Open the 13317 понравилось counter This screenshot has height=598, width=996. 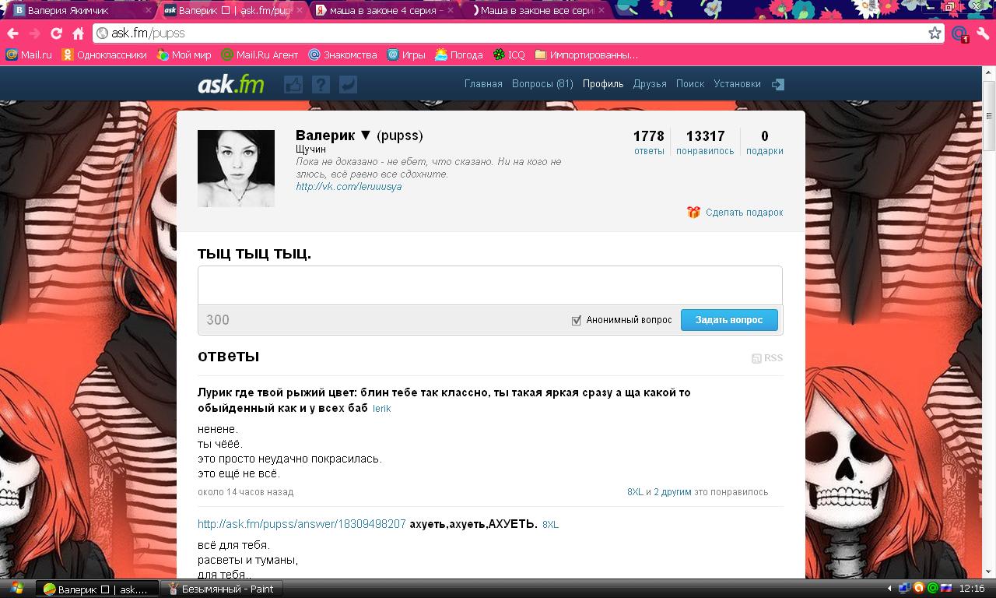(x=705, y=142)
